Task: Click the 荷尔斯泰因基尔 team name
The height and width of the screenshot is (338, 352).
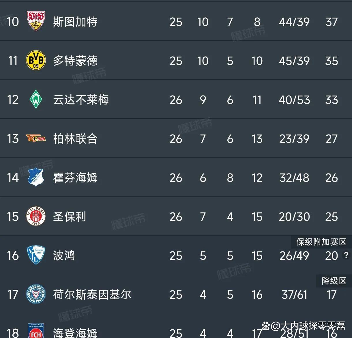Action: pyautogui.click(x=92, y=295)
